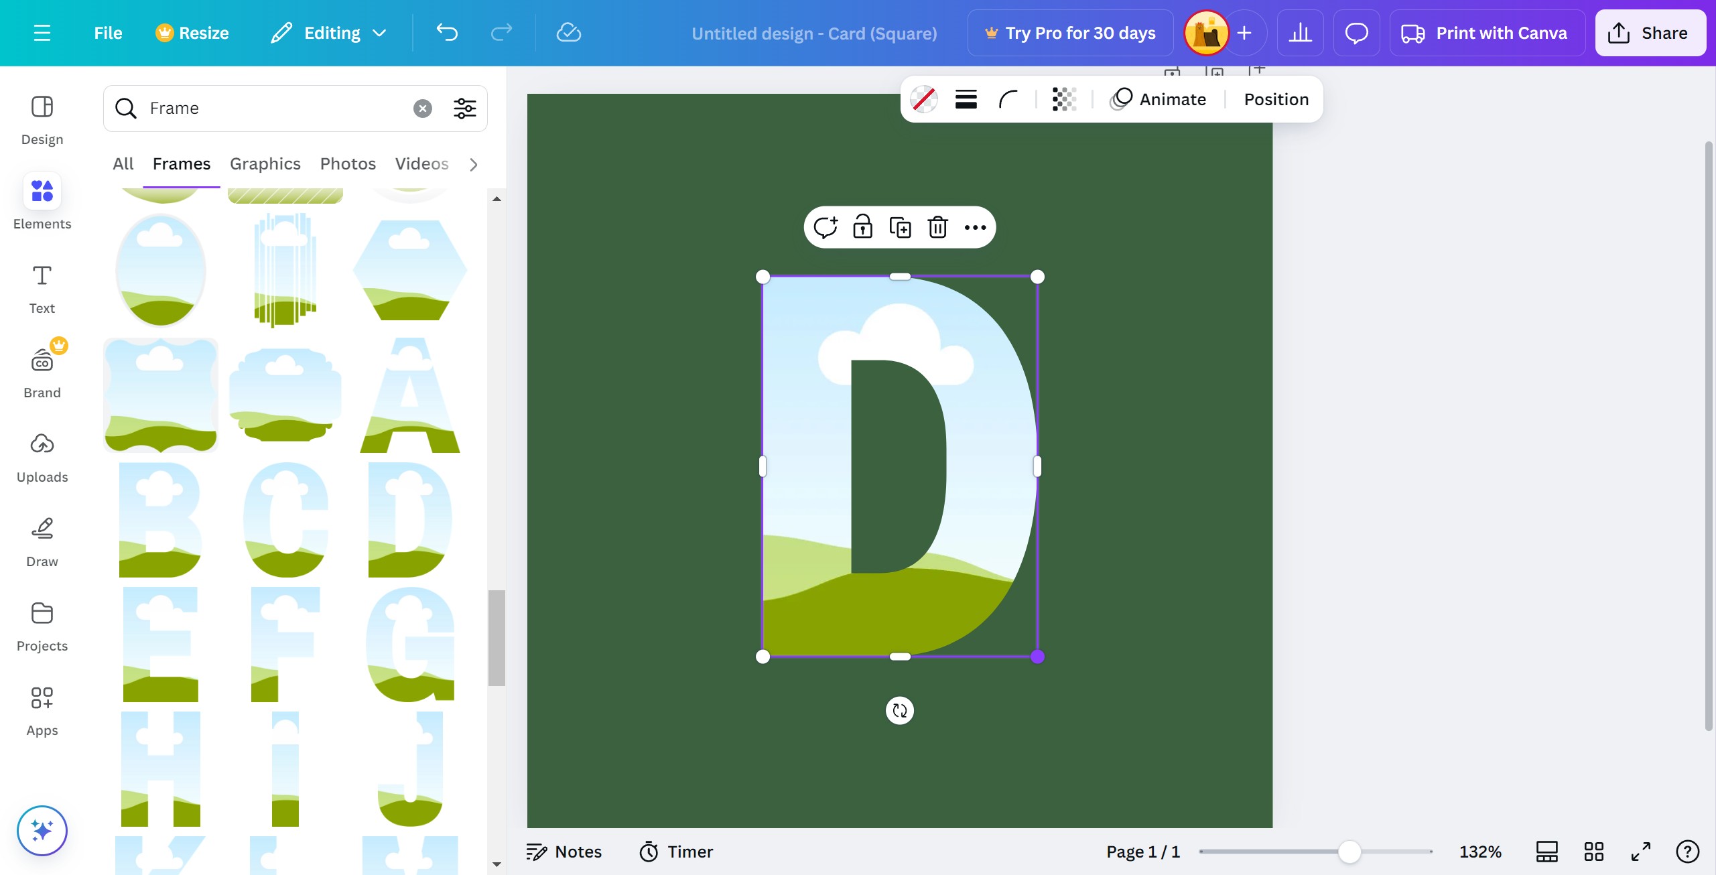Switch to the Graphics tab
Screen dimensions: 1716x875
(265, 163)
